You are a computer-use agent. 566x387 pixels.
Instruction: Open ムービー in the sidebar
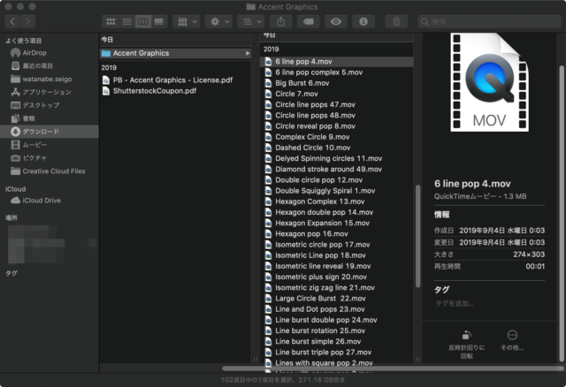pyautogui.click(x=50, y=145)
